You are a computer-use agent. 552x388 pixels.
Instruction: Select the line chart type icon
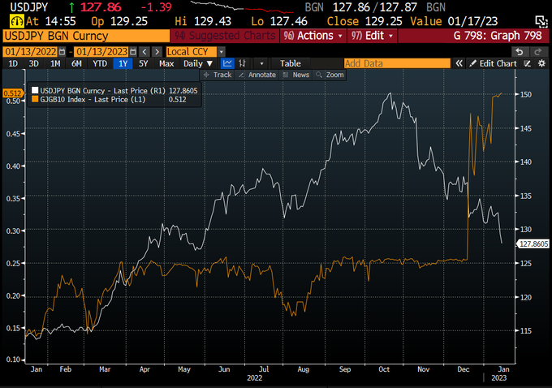pyautogui.click(x=227, y=63)
